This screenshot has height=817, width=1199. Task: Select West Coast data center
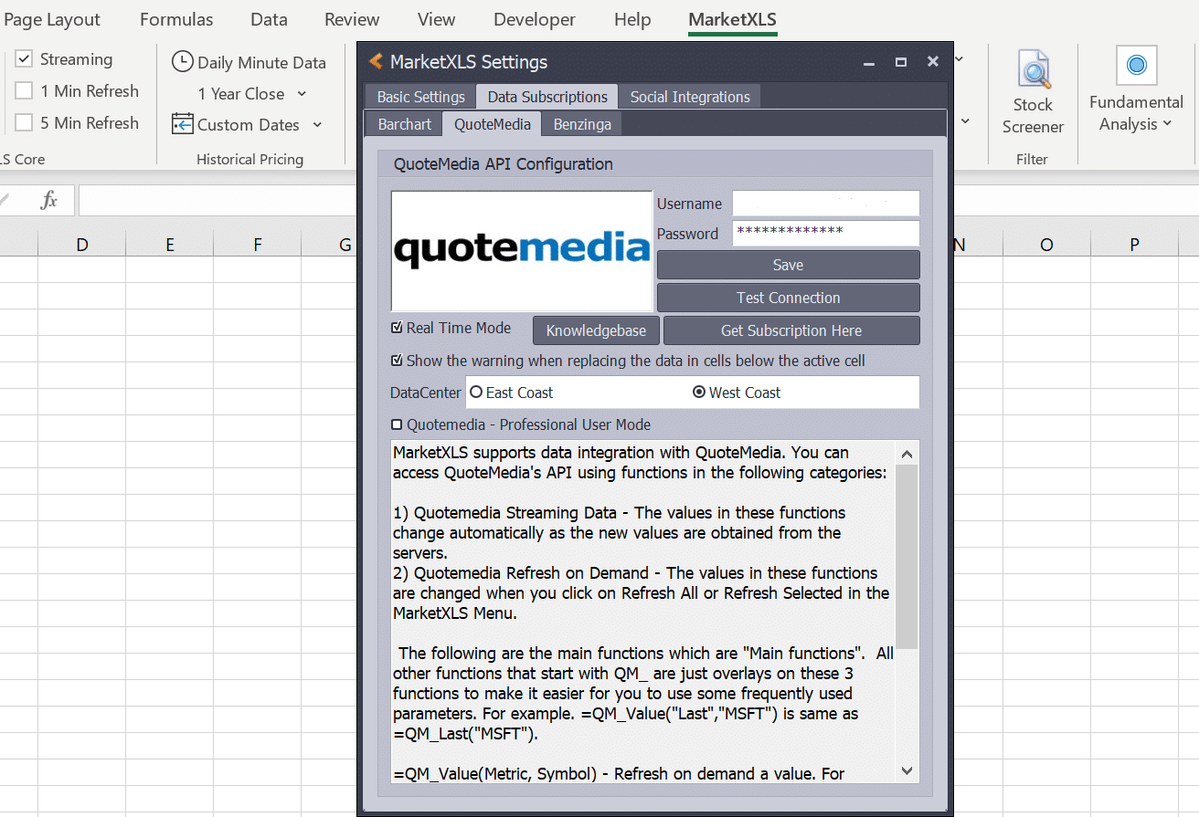coord(699,393)
